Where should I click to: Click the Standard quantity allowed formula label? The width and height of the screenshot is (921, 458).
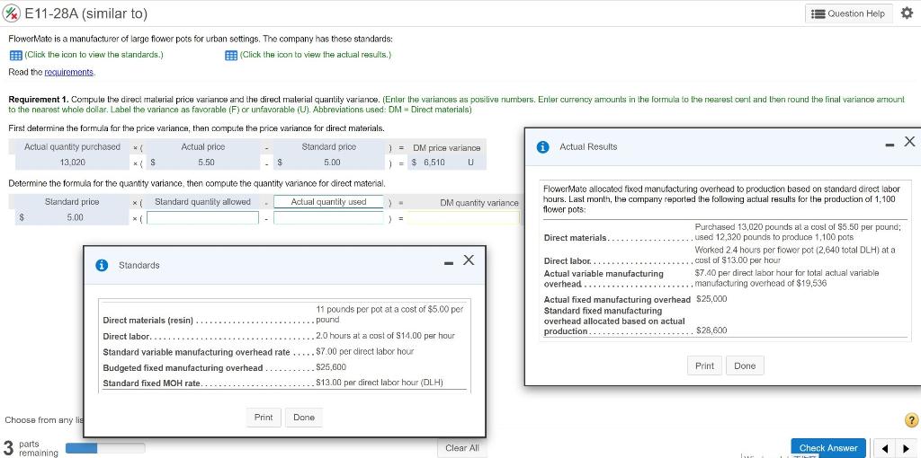(202, 202)
